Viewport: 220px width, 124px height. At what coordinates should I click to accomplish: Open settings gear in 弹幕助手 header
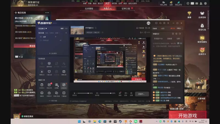(176, 34)
